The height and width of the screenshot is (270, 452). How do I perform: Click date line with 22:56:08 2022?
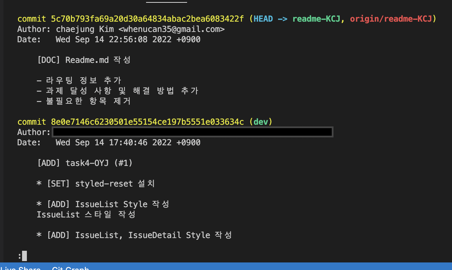(109, 40)
